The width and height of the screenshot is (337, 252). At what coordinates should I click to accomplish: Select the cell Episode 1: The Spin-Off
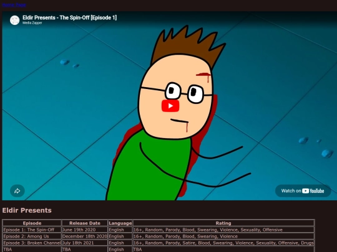click(x=32, y=230)
